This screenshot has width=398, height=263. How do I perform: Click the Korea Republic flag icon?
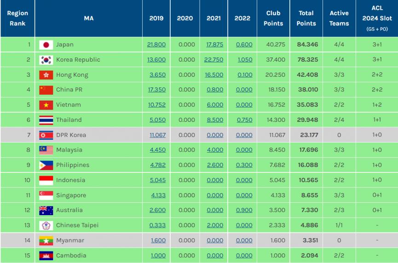coord(46,60)
